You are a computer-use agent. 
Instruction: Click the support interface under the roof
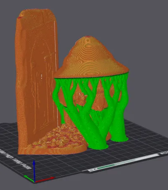click(x=91, y=78)
